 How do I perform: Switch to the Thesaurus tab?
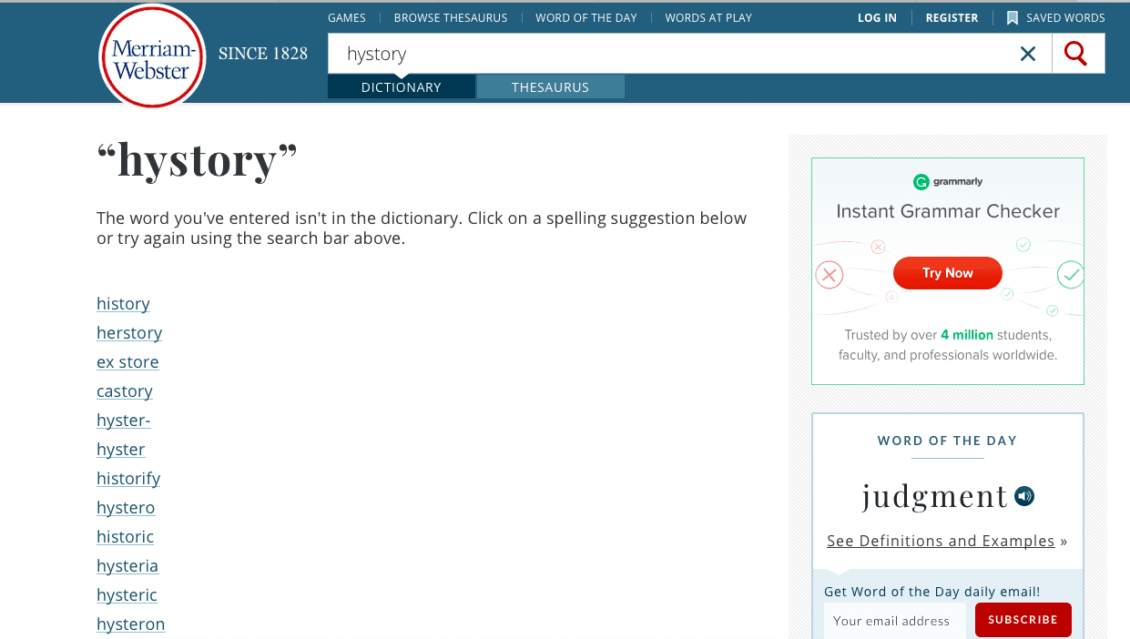(x=550, y=87)
